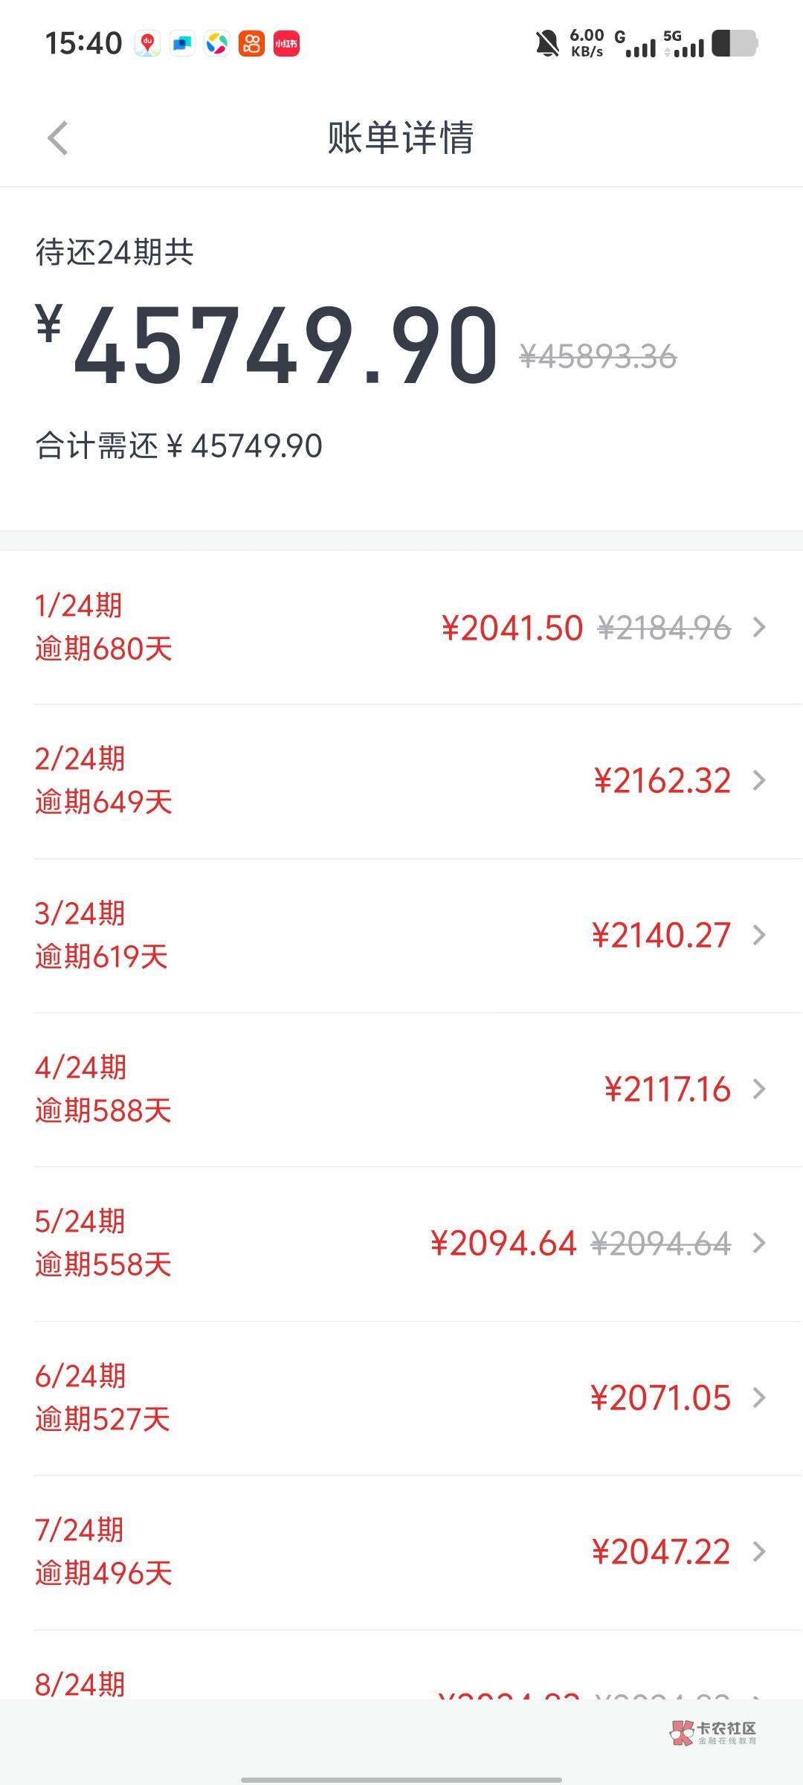Open the ¥2071.05 installment amount

click(660, 1398)
